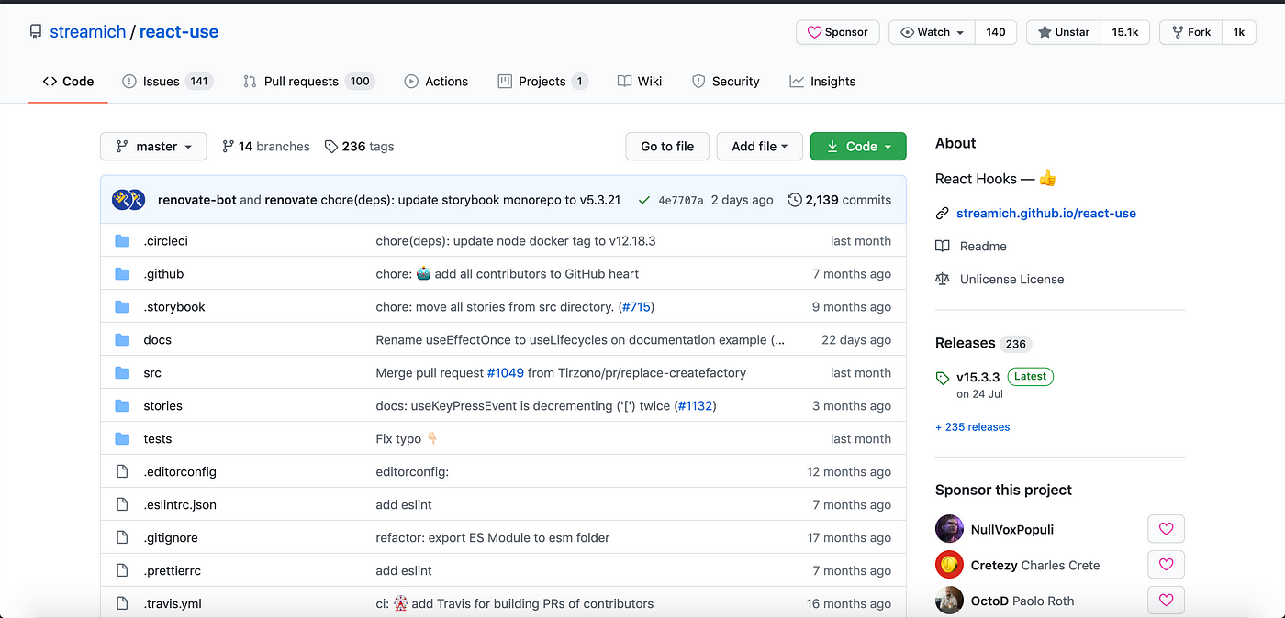Sponsor Cretezy with the heart button
Image resolution: width=1285 pixels, height=618 pixels.
(x=1166, y=565)
